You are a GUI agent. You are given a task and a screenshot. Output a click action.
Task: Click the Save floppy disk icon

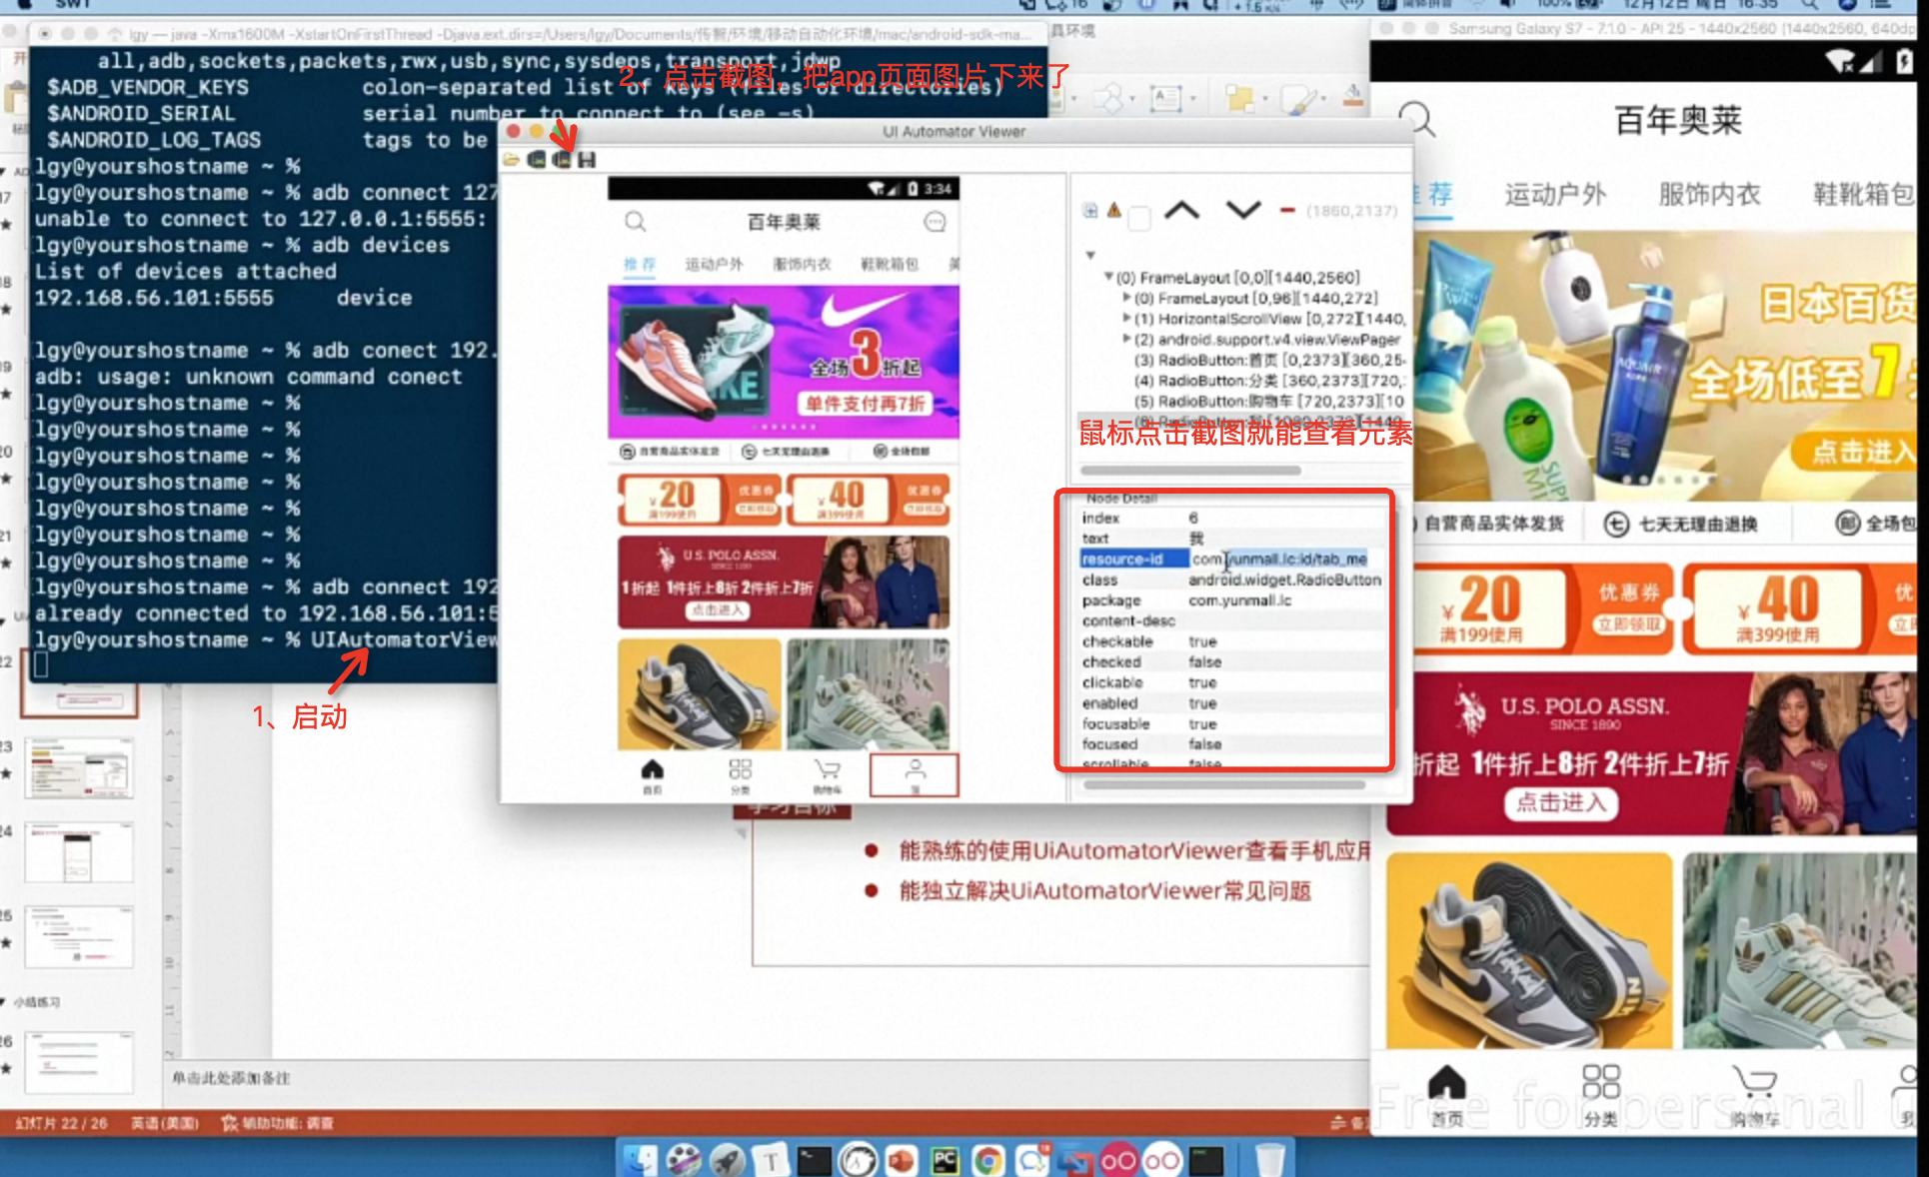coord(588,160)
